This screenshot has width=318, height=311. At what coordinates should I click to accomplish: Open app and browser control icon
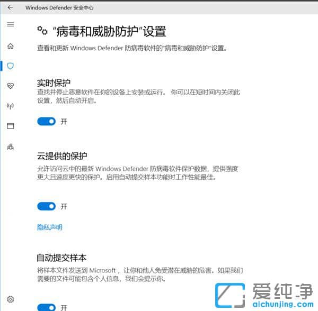[11, 126]
